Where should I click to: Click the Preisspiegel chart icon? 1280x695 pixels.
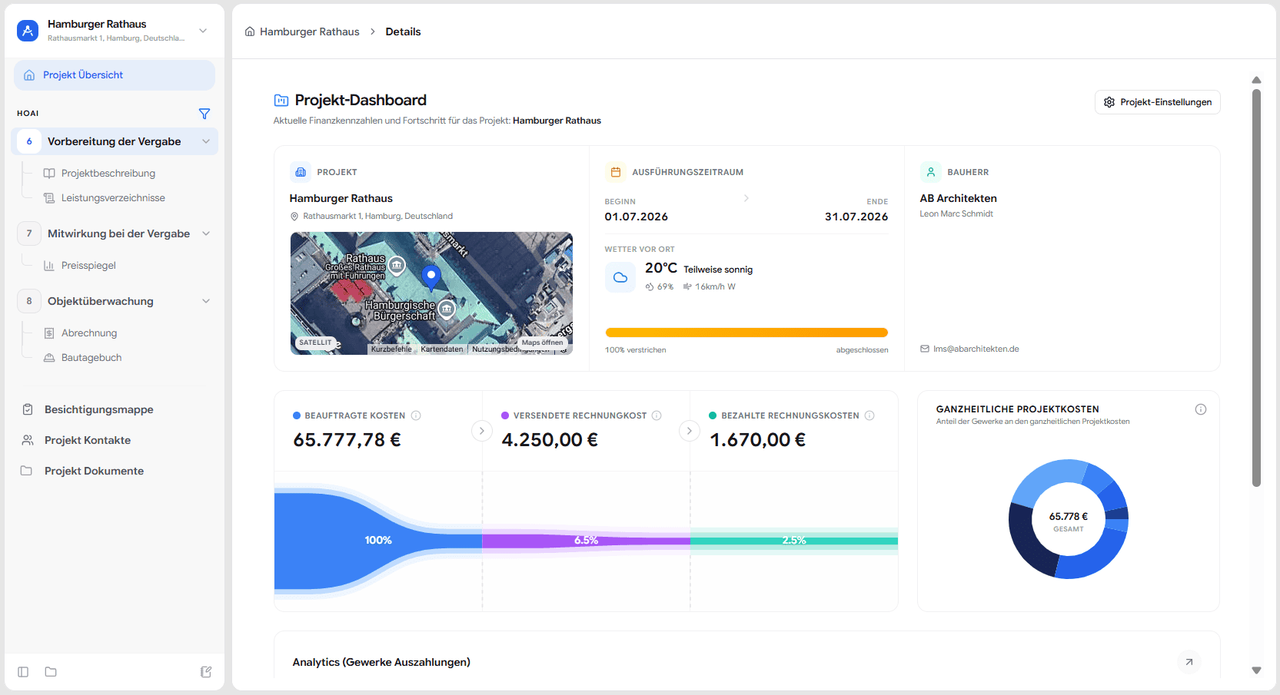49,266
